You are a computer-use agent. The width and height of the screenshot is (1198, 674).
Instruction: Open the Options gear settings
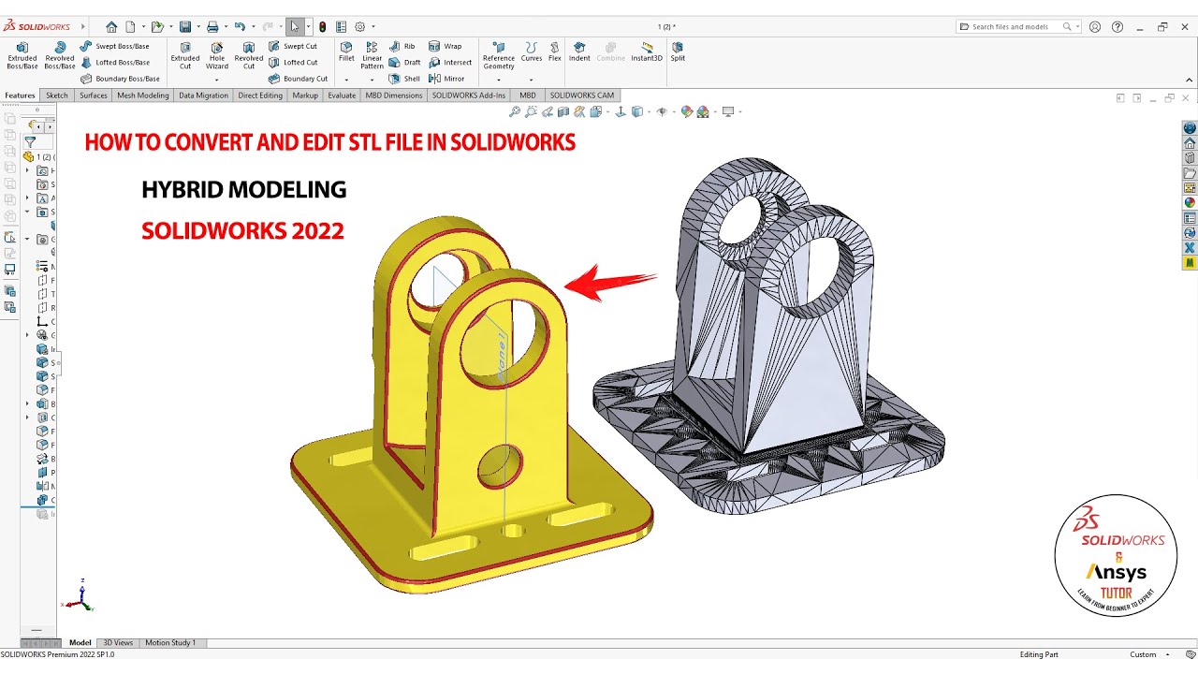359,27
